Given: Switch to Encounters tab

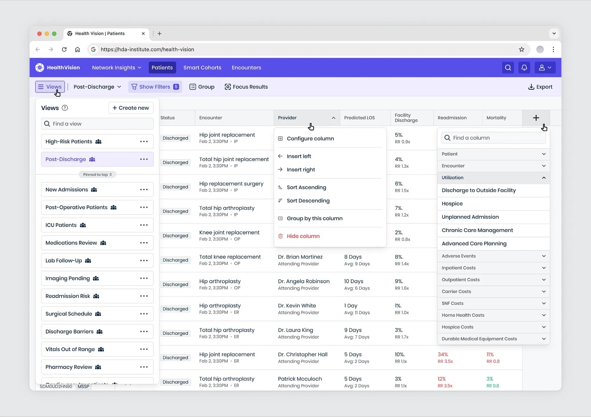Looking at the screenshot, I should (246, 68).
